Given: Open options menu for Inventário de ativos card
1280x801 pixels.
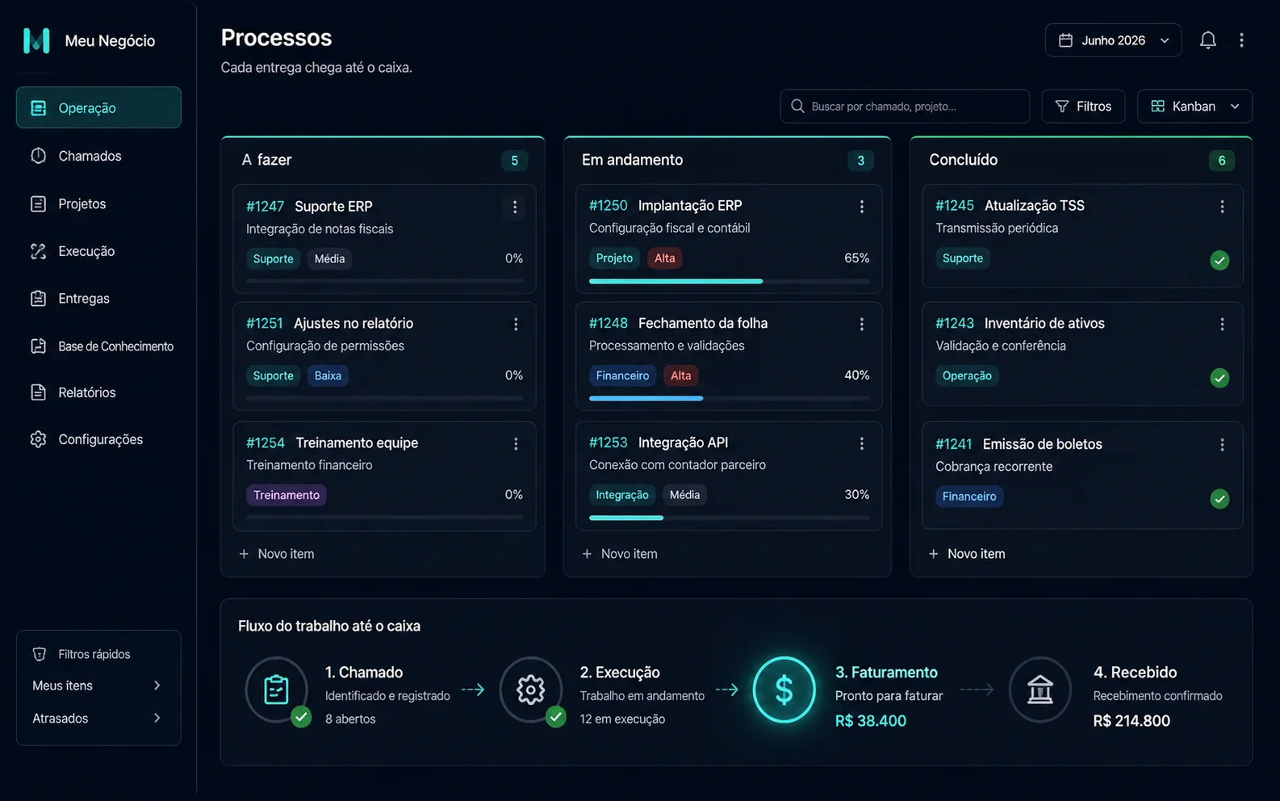Looking at the screenshot, I should pos(1222,324).
